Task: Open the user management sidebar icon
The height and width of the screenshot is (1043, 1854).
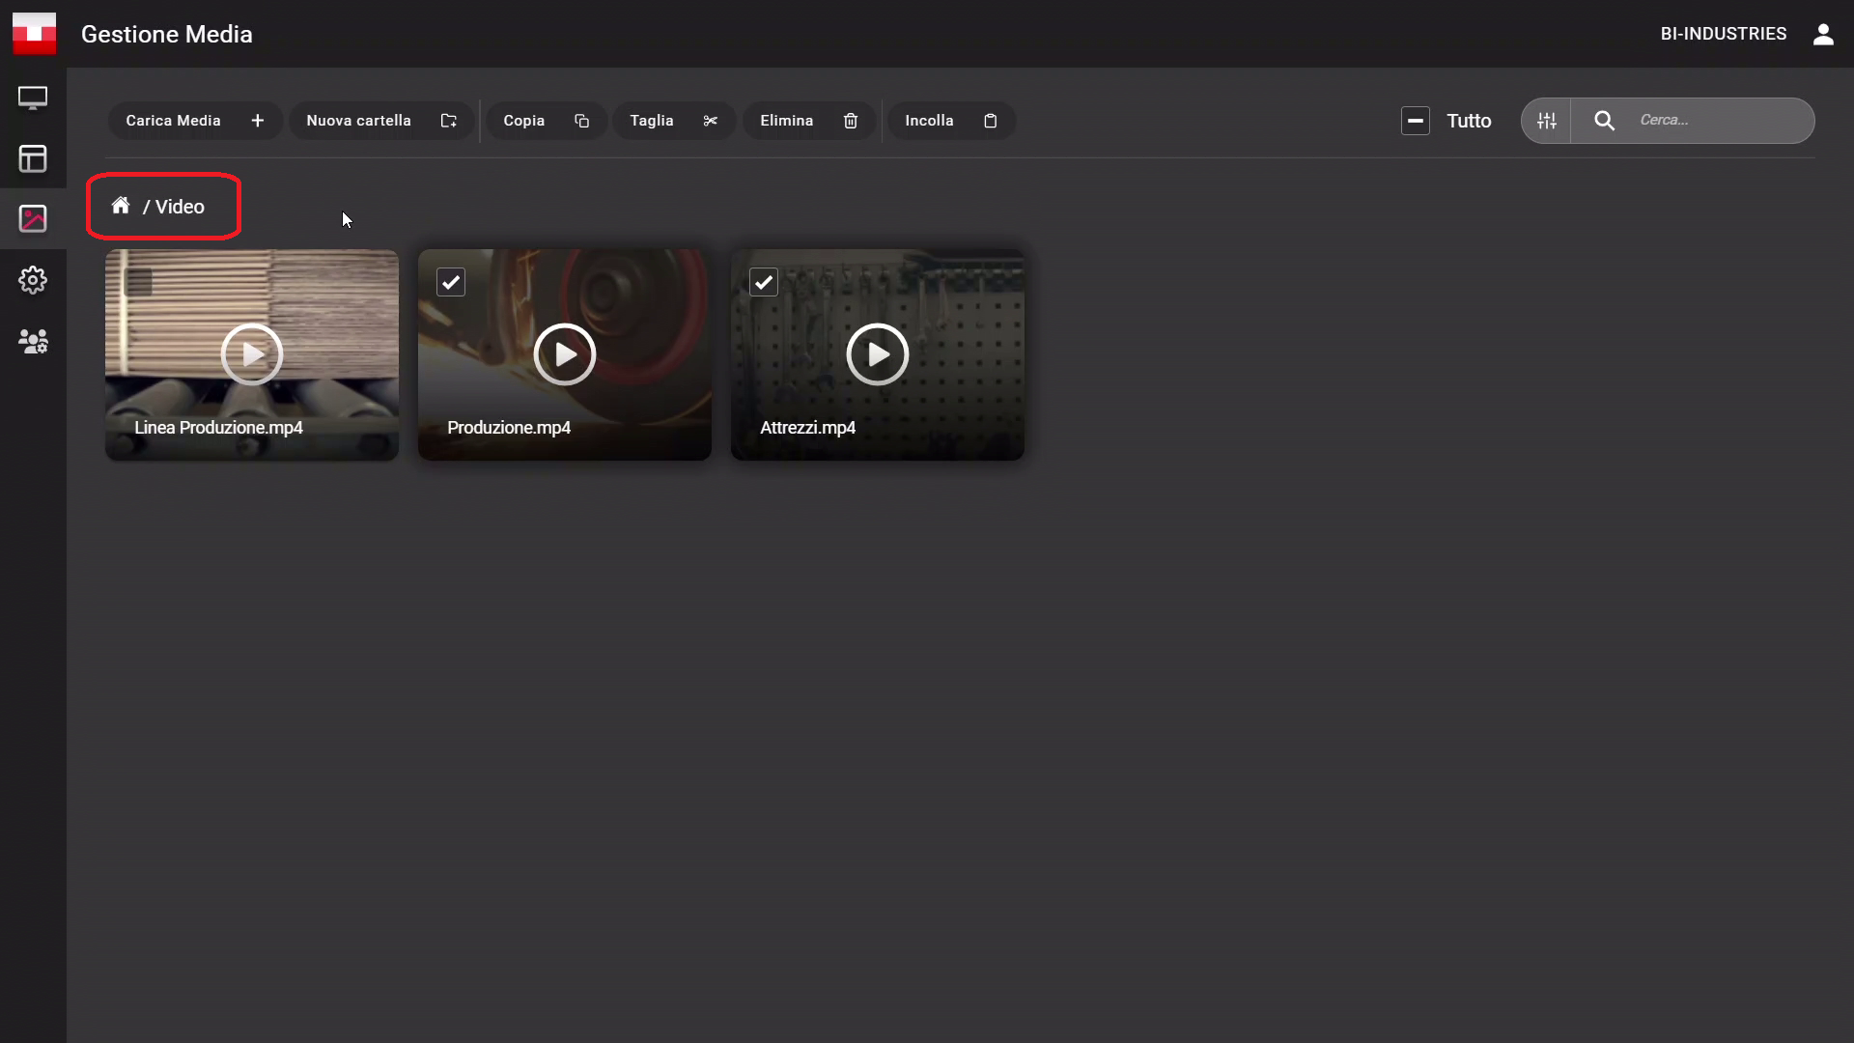Action: pos(33,341)
